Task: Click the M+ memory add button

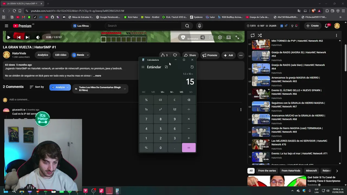Action: [162, 92]
